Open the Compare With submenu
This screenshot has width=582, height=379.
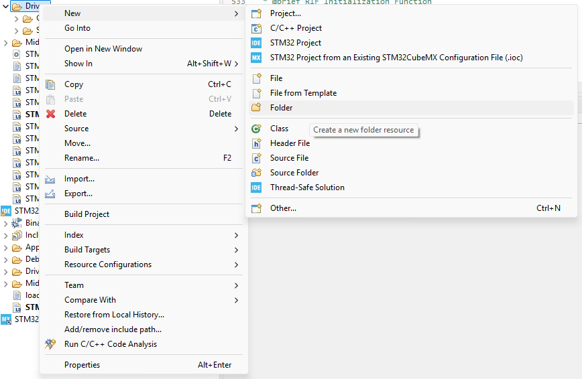pos(143,300)
